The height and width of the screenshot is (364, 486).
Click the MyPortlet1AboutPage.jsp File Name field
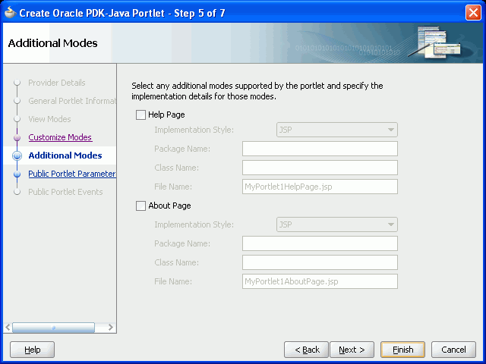[x=320, y=281]
